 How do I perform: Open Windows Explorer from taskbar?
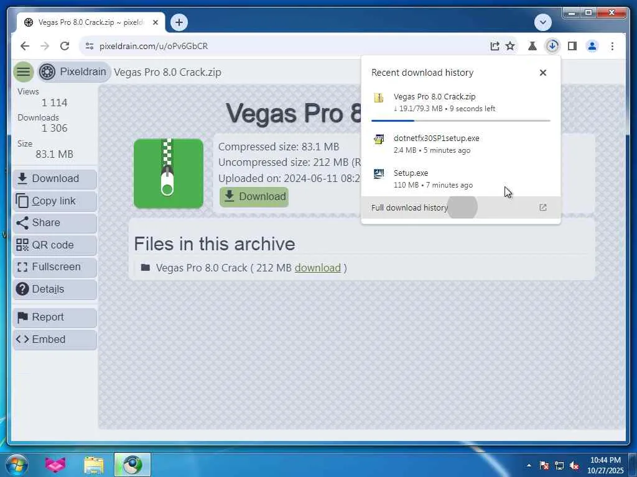click(94, 465)
